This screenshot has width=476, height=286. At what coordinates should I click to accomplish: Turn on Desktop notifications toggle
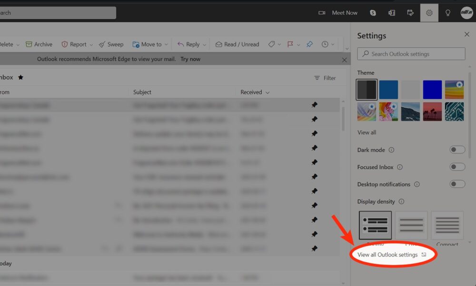[x=457, y=184]
